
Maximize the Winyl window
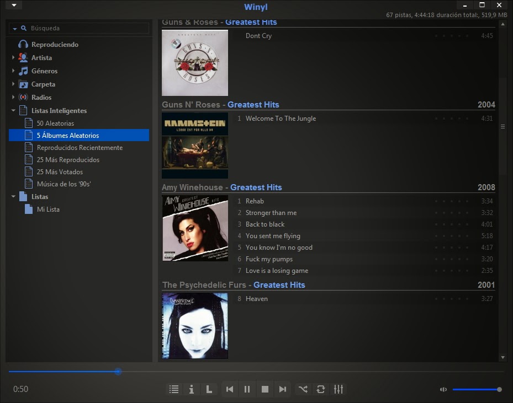(482, 5)
